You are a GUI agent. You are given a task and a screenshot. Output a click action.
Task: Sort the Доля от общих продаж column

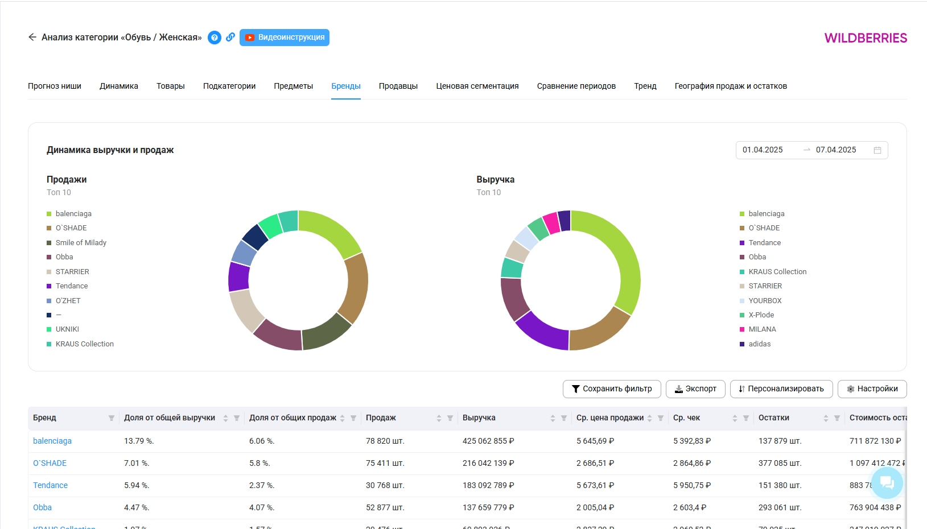point(343,418)
